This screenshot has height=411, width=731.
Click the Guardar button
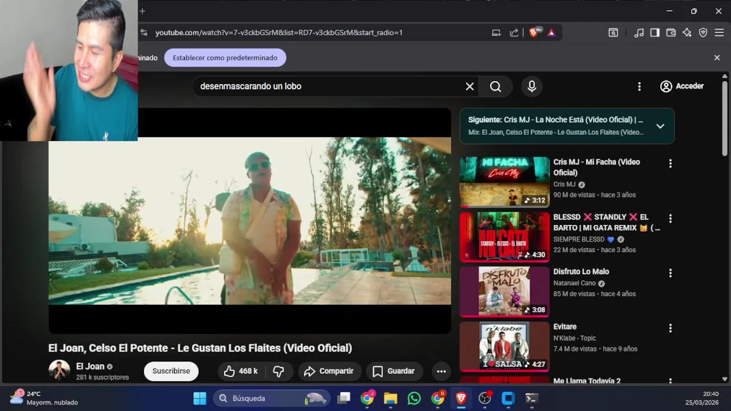pyautogui.click(x=394, y=371)
